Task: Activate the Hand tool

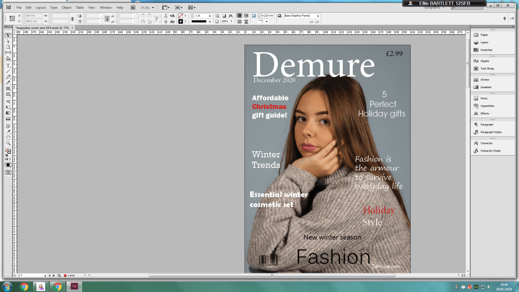Action: [8, 137]
